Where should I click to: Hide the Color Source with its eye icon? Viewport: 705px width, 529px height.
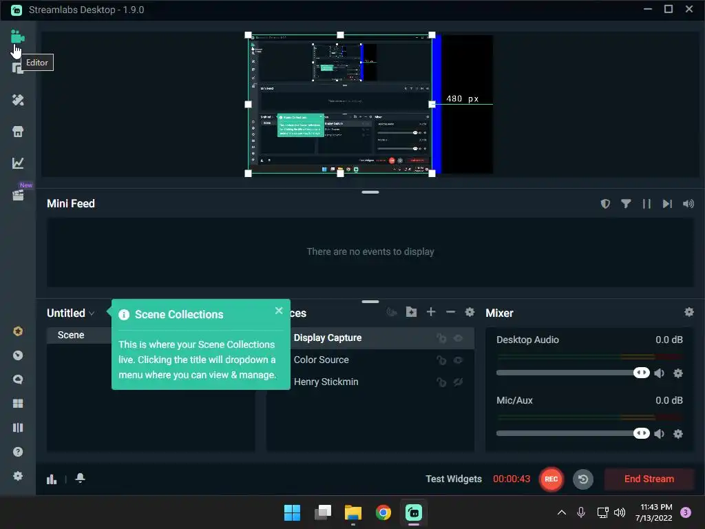pos(458,360)
